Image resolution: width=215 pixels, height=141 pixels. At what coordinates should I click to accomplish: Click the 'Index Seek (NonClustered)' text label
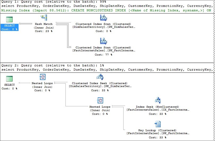tap(157, 107)
